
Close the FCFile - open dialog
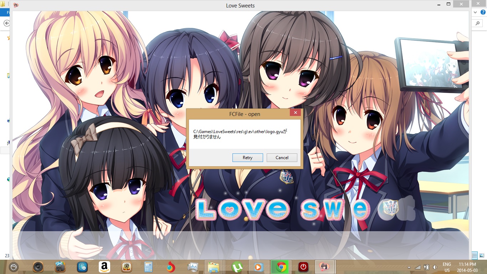click(295, 113)
